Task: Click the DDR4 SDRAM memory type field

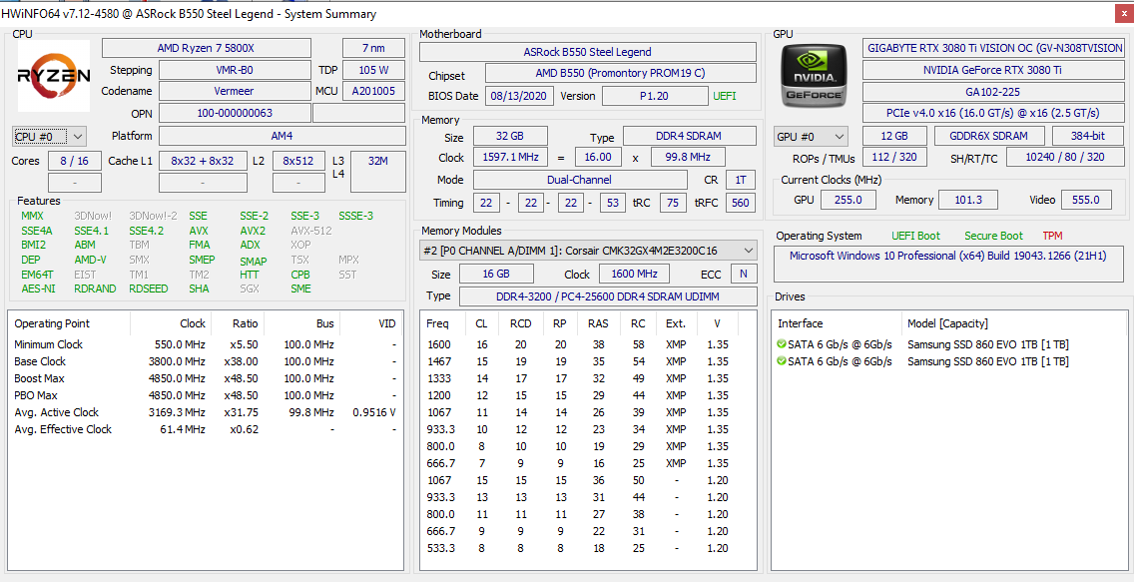Action: [x=689, y=136]
